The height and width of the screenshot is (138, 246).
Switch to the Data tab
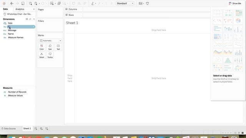click(x=5, y=9)
